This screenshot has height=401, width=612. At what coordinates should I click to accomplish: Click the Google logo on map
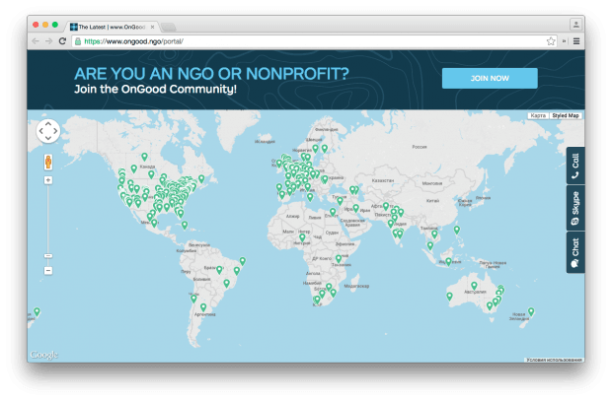[43, 355]
